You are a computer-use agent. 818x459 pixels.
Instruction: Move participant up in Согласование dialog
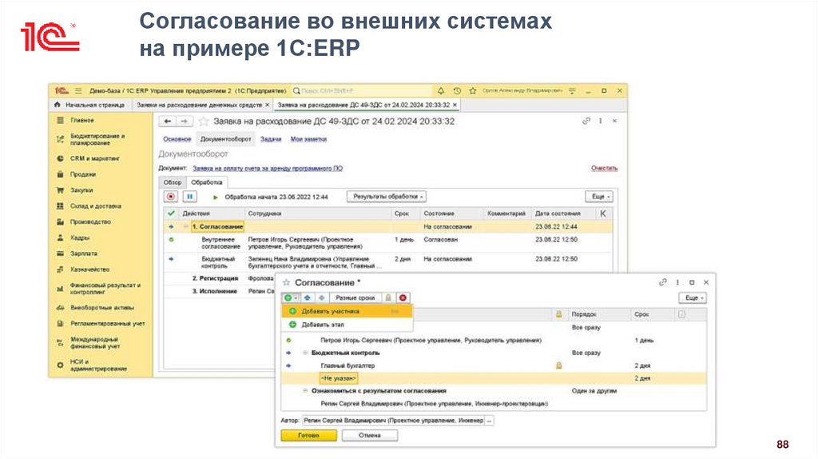(x=308, y=297)
